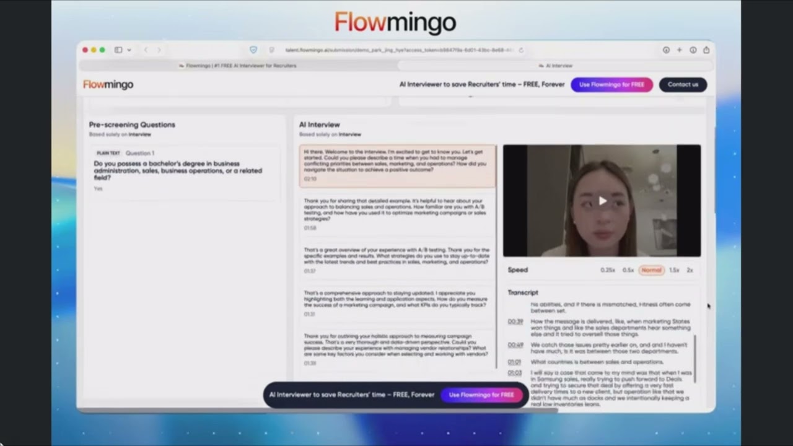Switch to the 'Flowmingo | #1 FREE AI Interviewer' tab
Screen dimensions: 793x446
pyautogui.click(x=238, y=65)
